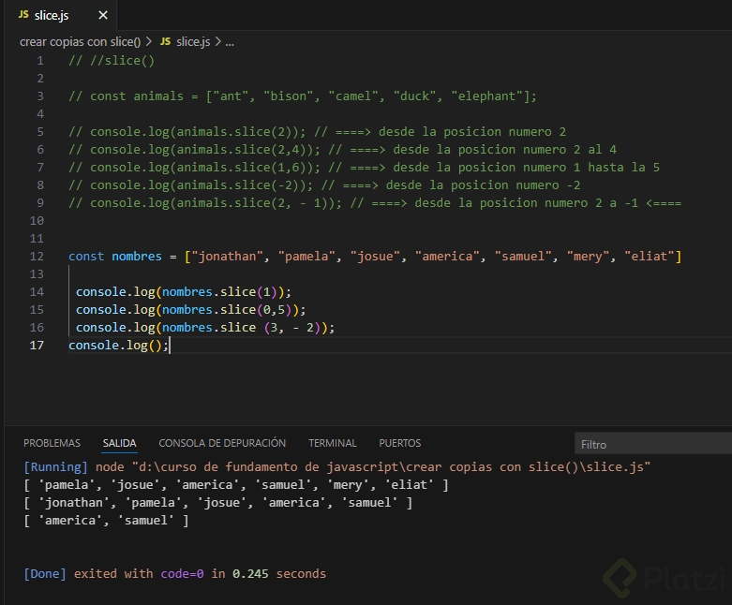Close the slice.js editor tab

pos(103,16)
